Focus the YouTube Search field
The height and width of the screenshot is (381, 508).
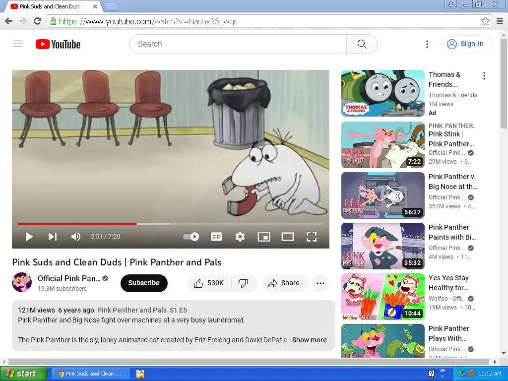[x=238, y=44]
